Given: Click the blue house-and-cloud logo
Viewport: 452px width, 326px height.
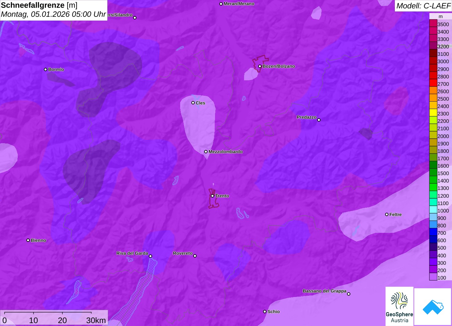Looking at the screenshot, I should [433, 307].
